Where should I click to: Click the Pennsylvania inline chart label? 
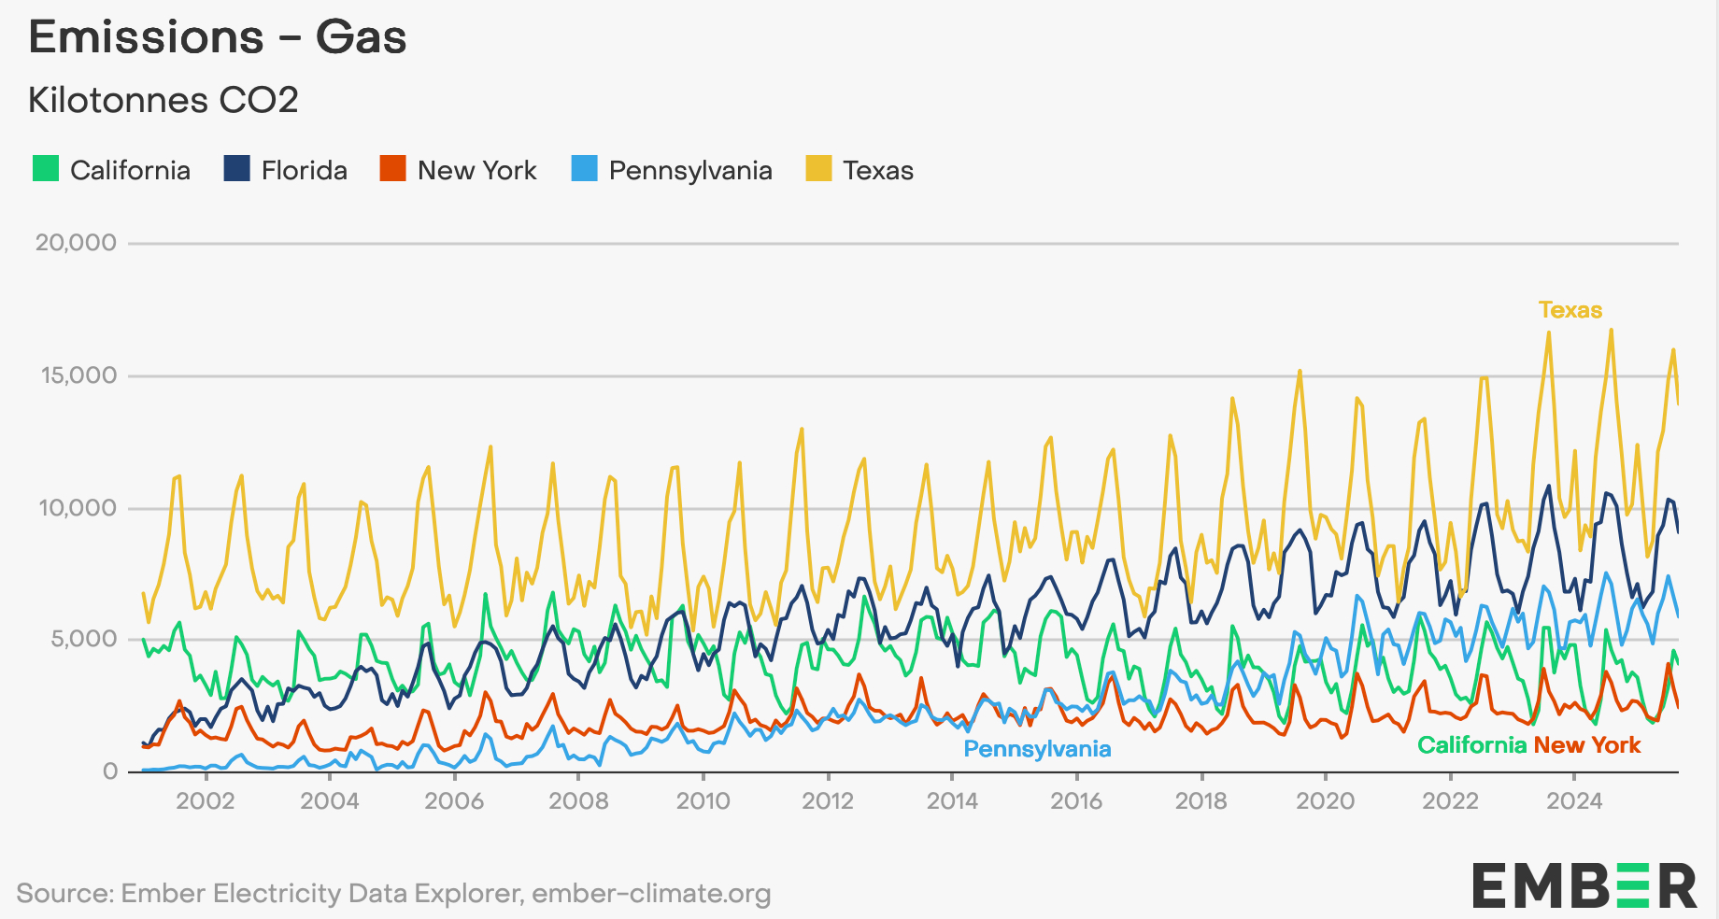point(1037,749)
